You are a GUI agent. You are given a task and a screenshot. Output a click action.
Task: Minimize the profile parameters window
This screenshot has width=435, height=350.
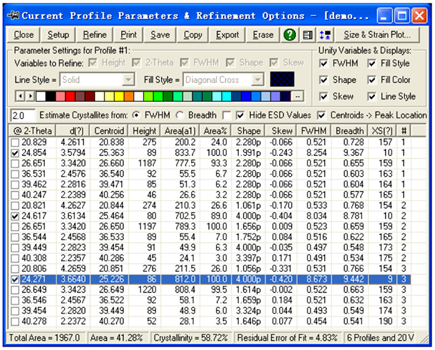384,15
